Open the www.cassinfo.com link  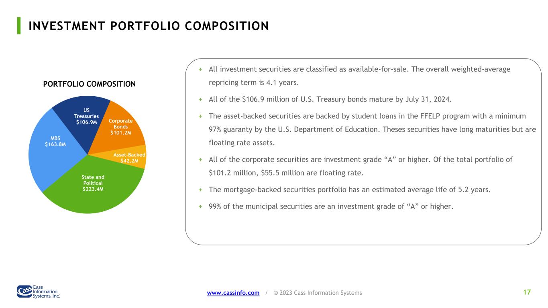[x=233, y=293]
